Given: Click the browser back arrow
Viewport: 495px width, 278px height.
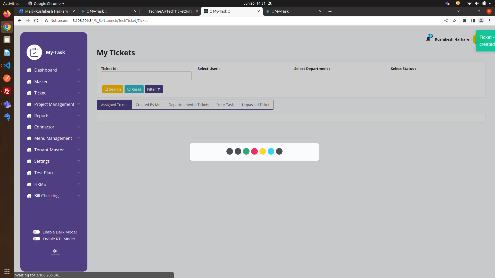Looking at the screenshot, I should pos(20,21).
